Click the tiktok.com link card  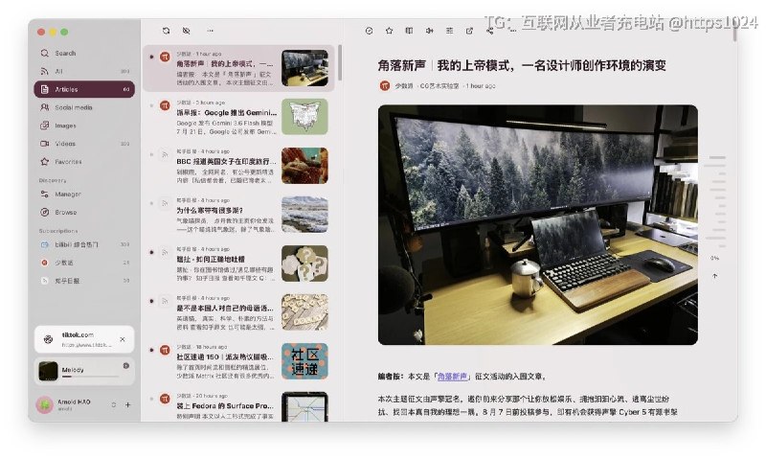point(84,339)
